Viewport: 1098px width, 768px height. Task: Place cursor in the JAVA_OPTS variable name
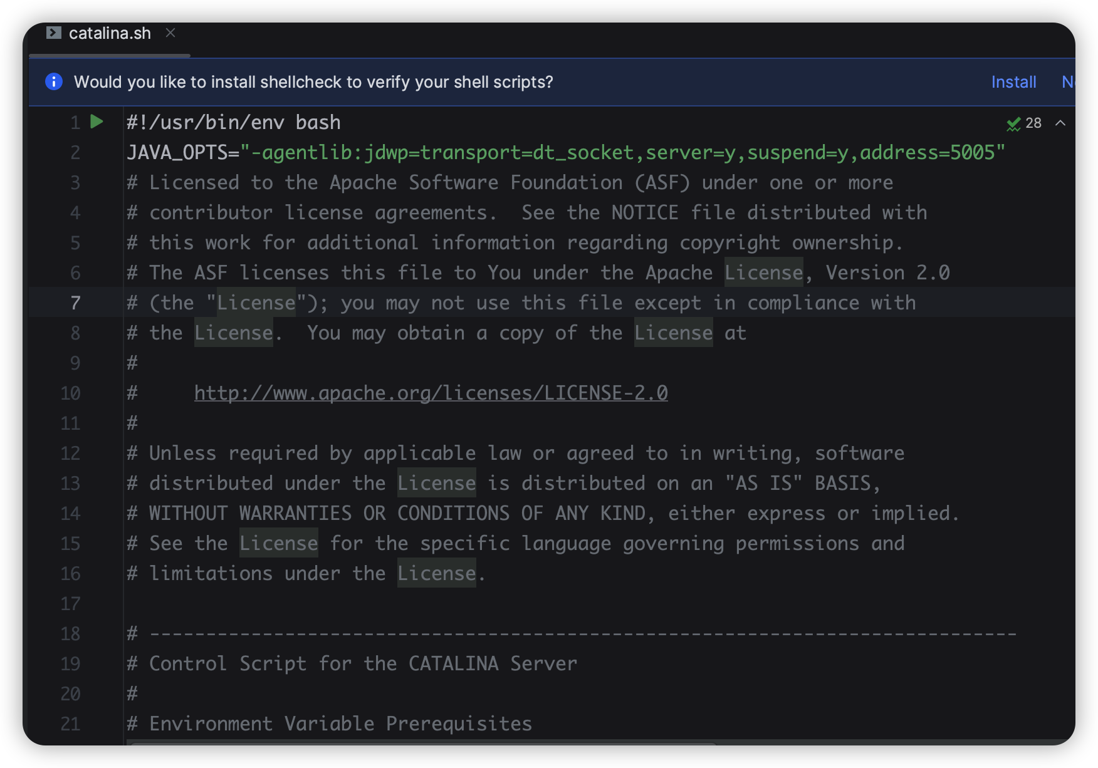click(177, 152)
